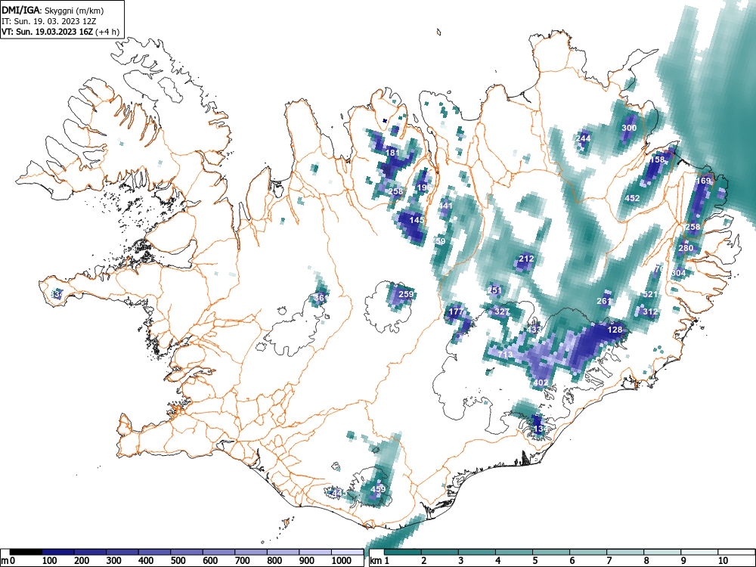Click the '400' label on meter legend
Screen dimensions: 756x567
point(146,561)
